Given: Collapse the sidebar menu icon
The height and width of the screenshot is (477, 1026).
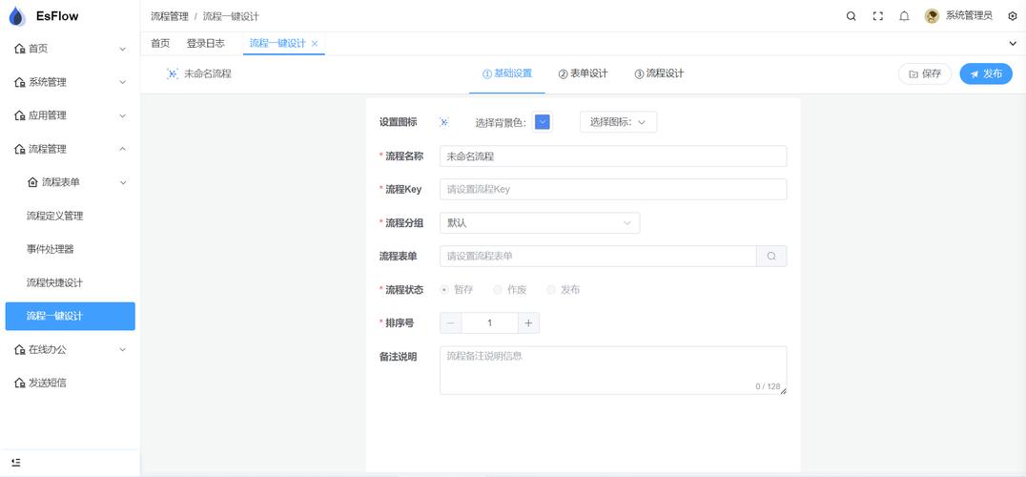Looking at the screenshot, I should click(x=16, y=462).
